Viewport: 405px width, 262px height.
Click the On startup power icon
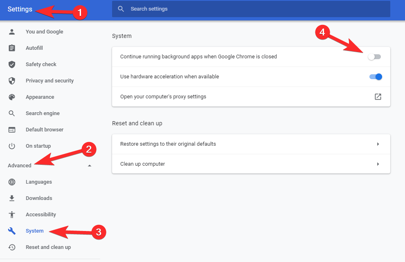[x=12, y=146]
